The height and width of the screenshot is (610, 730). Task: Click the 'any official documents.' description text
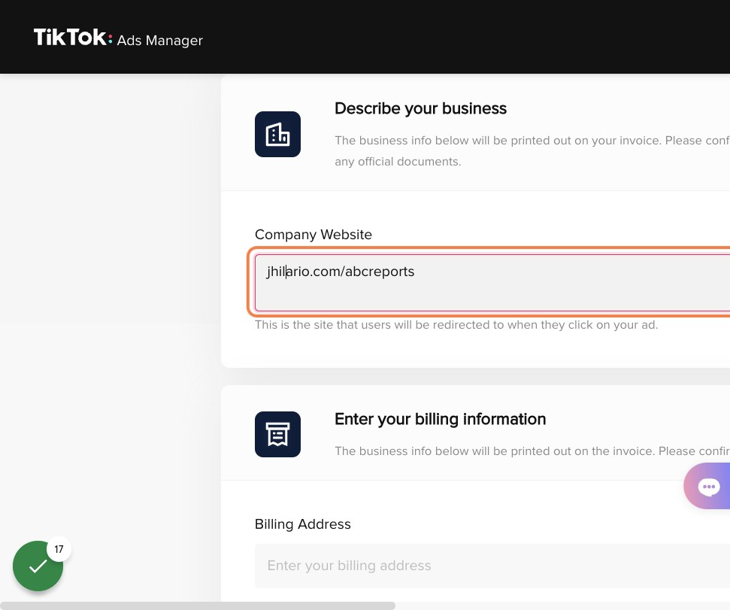(398, 162)
